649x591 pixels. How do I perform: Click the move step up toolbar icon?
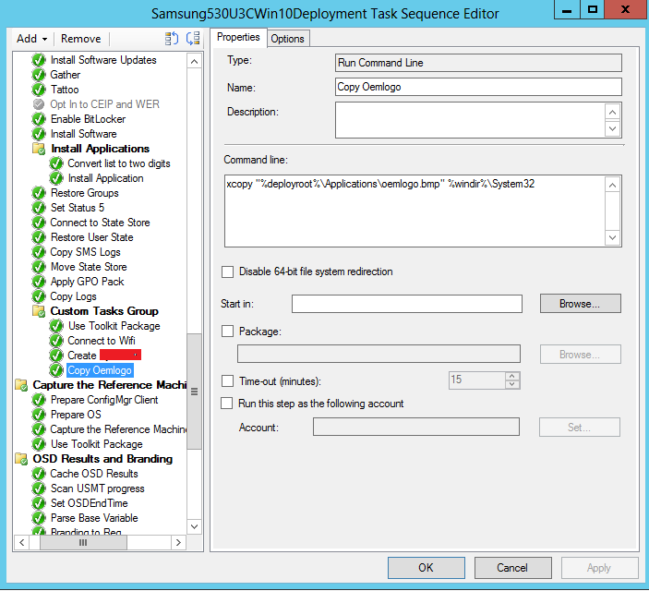[x=172, y=38]
